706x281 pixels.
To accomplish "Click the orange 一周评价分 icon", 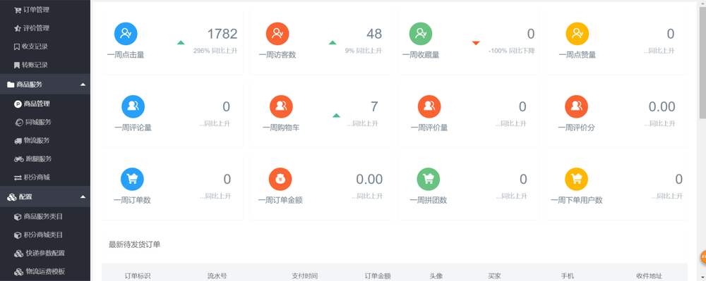I will tap(576, 106).
